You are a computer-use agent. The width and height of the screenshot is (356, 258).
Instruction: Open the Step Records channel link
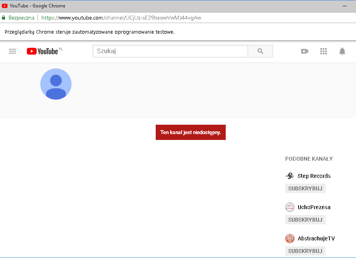[x=314, y=176]
